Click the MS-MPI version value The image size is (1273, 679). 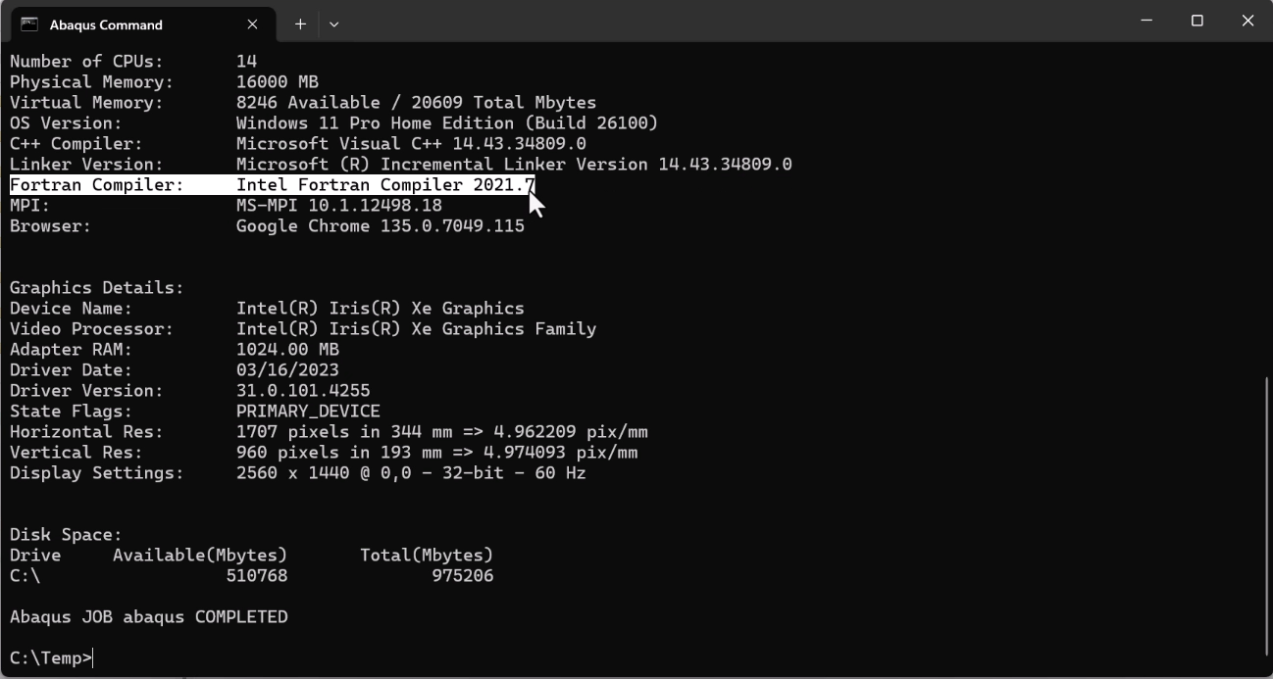pyautogui.click(x=338, y=206)
